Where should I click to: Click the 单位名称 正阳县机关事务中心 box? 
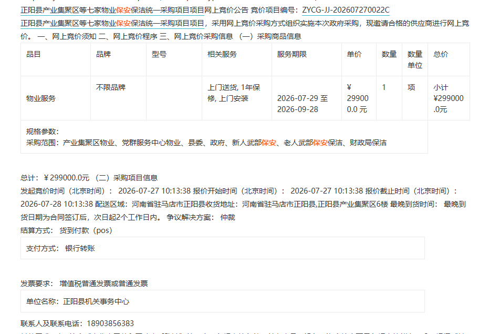[x=223, y=301]
